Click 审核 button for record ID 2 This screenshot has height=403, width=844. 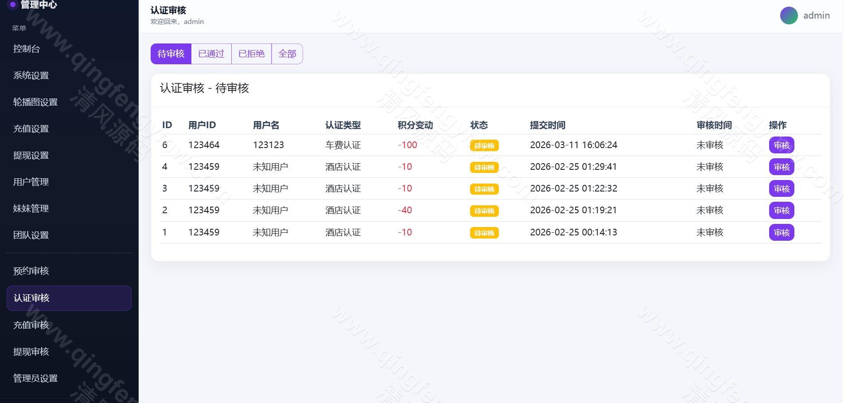click(782, 210)
